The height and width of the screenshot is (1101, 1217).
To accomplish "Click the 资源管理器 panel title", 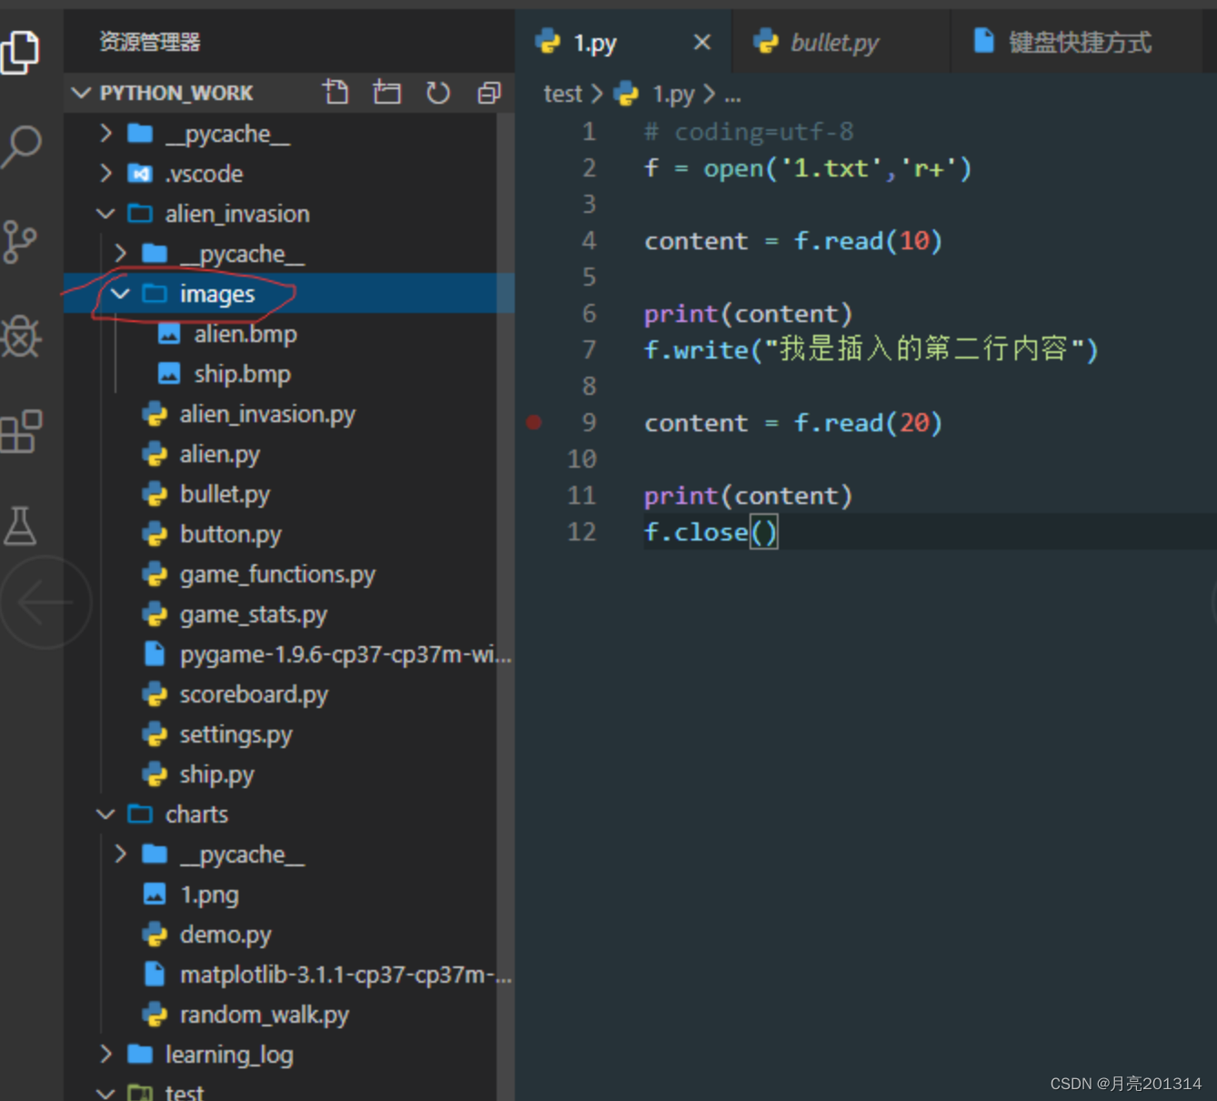I will tap(149, 42).
